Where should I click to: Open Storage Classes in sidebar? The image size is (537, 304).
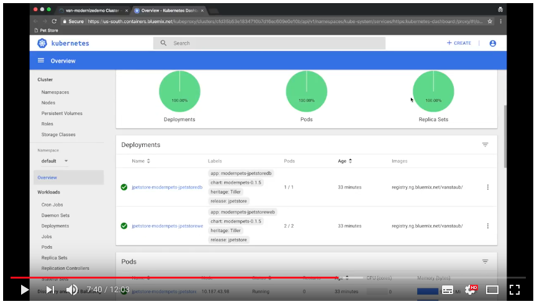58,135
